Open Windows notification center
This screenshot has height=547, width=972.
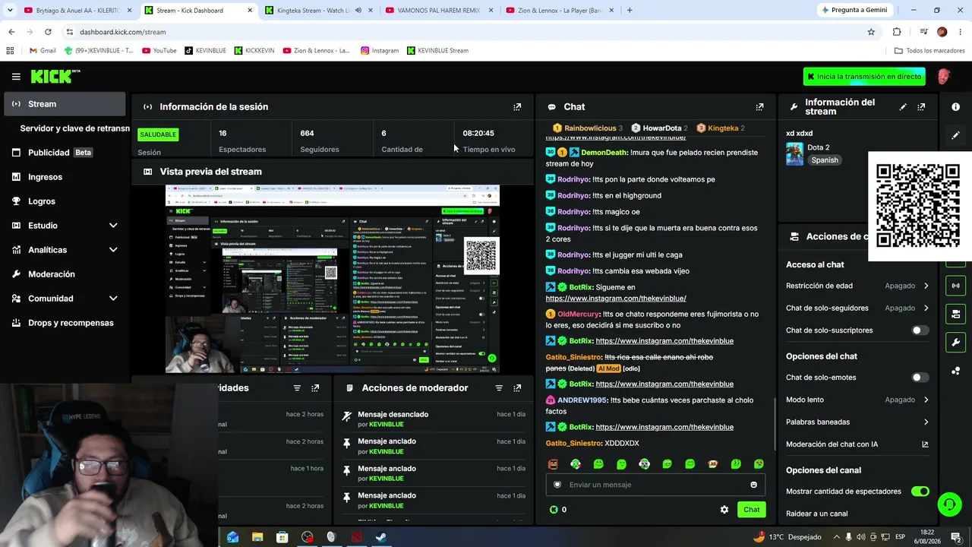(955, 537)
